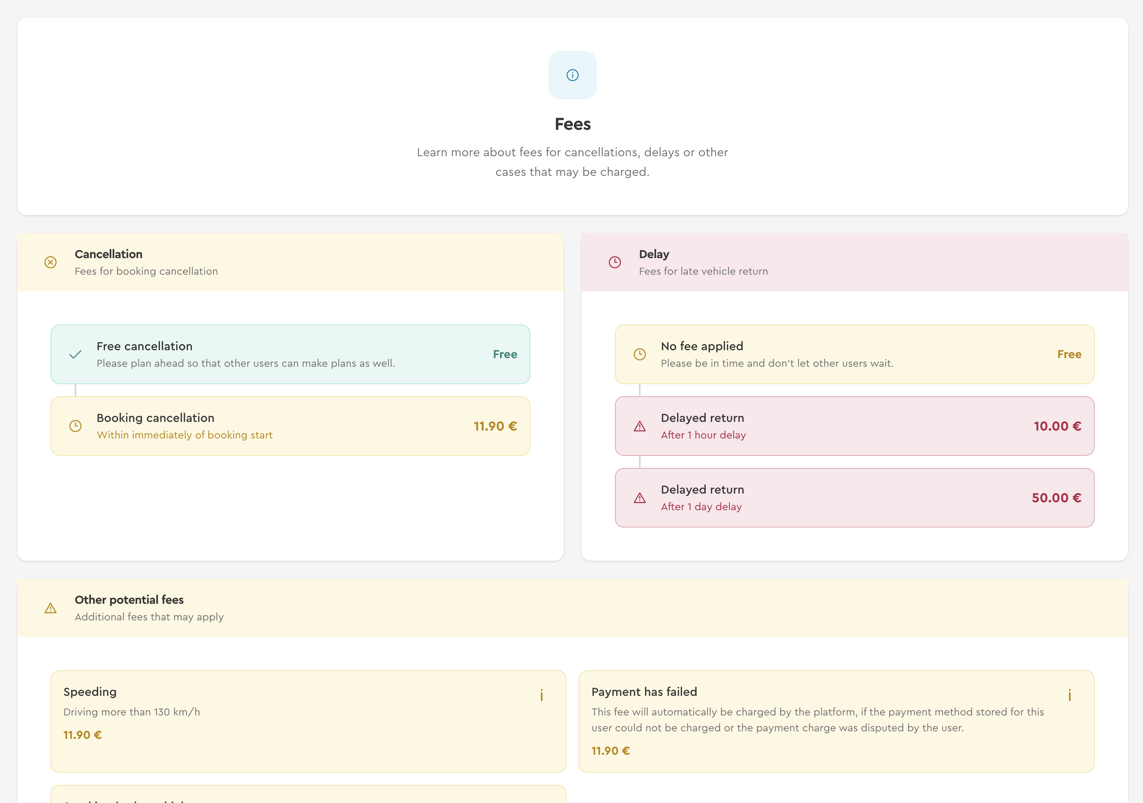Click the Cancellation circle-x icon
This screenshot has height=803, width=1143.
click(x=50, y=262)
